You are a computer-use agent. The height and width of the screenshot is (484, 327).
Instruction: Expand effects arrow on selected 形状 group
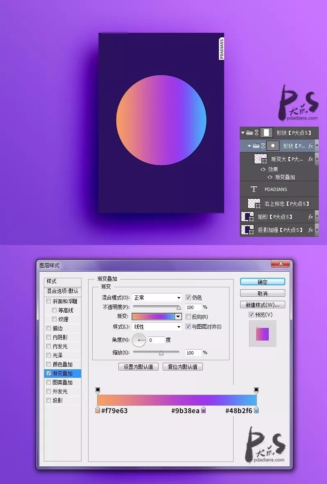(x=317, y=146)
